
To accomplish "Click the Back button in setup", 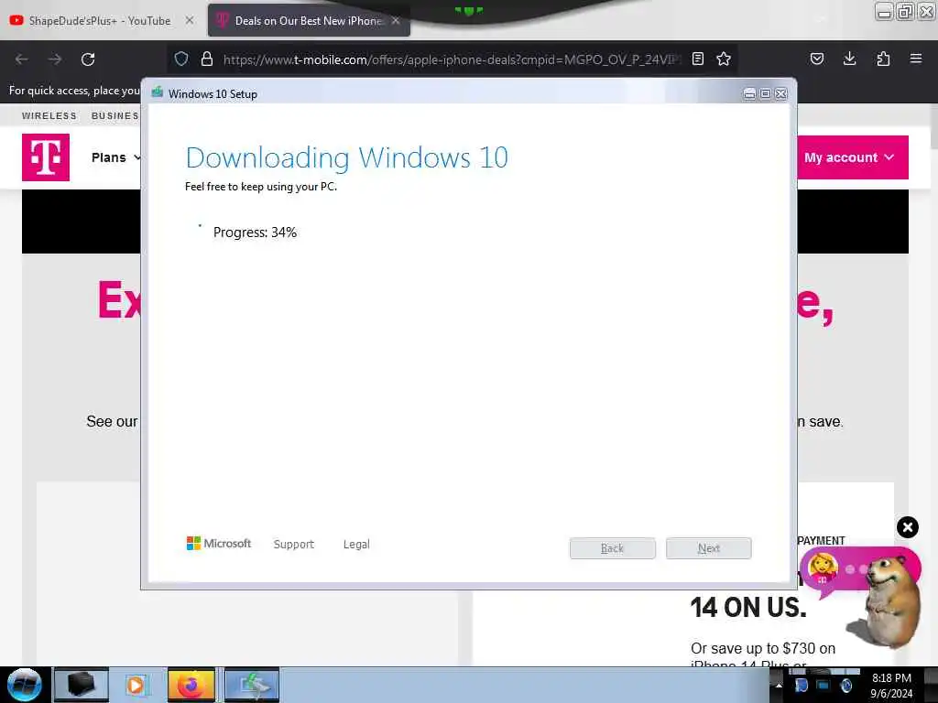I will pyautogui.click(x=613, y=548).
